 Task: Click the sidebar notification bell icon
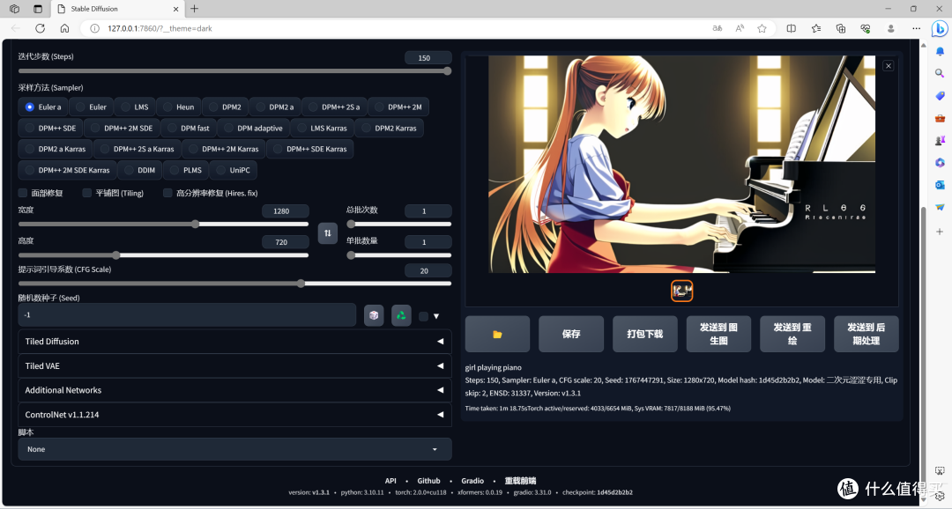tap(940, 51)
